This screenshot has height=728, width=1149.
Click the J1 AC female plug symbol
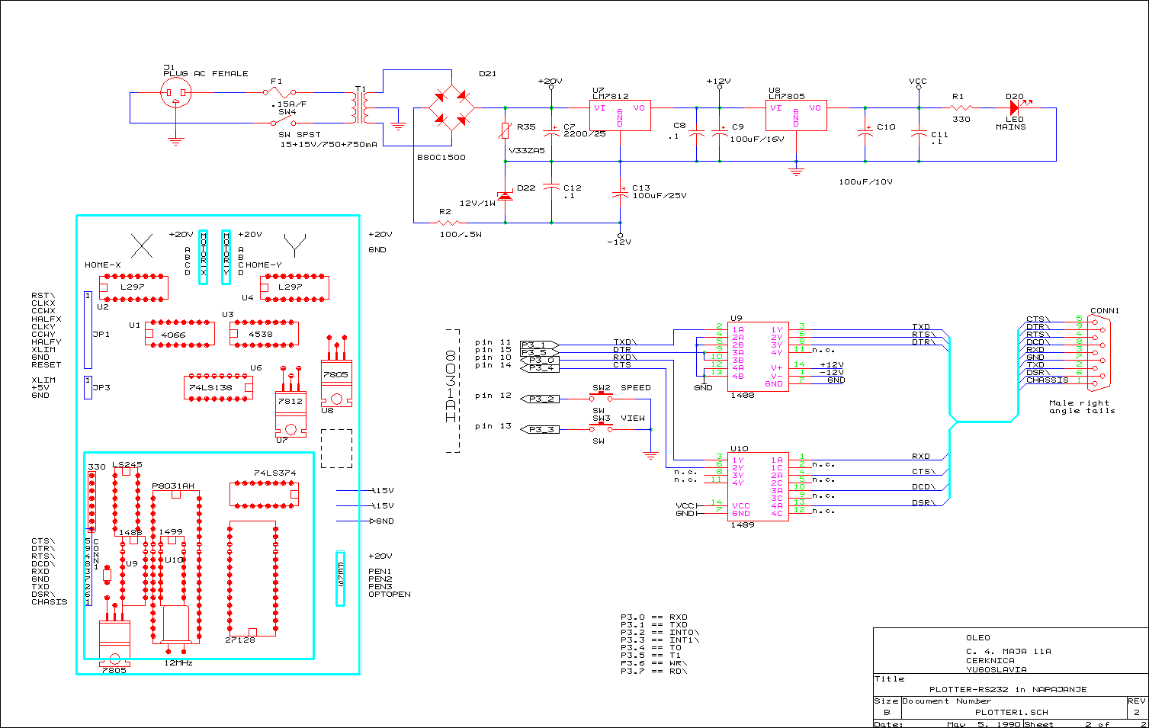coord(176,95)
